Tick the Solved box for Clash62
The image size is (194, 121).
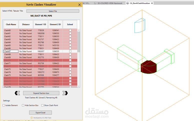(70, 36)
